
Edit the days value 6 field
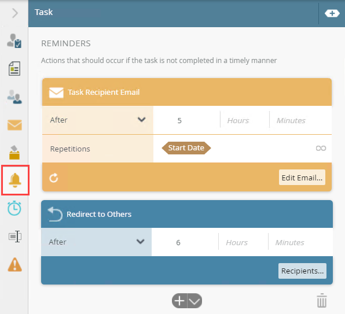click(185, 242)
